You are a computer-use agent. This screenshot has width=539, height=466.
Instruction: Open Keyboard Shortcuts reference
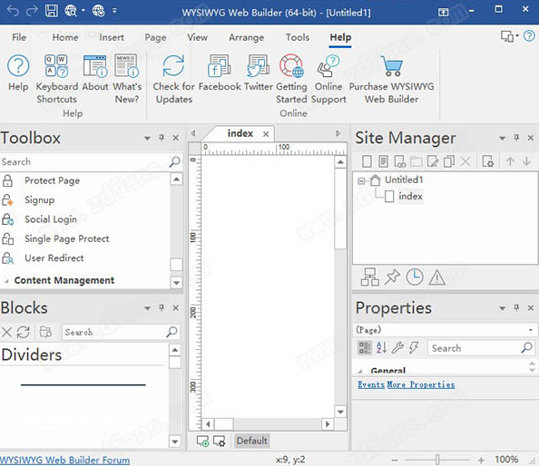57,79
